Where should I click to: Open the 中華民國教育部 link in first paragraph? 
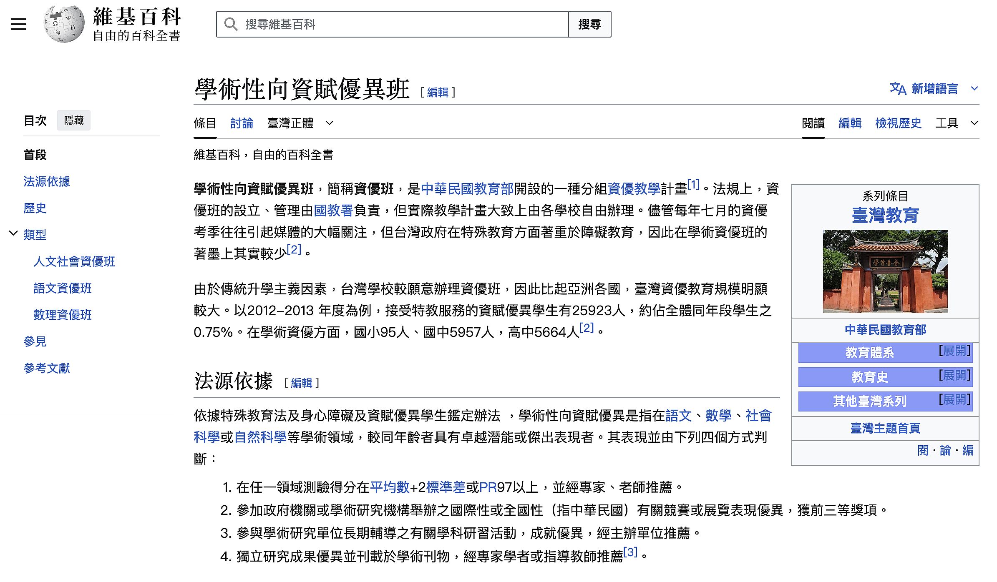[x=467, y=189]
